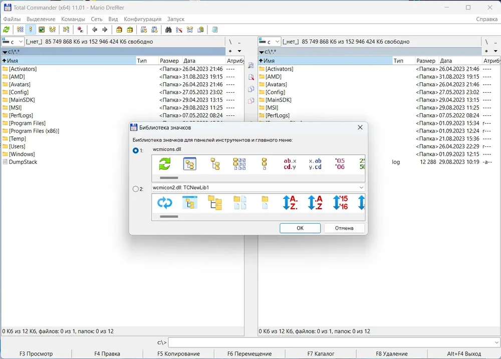Open file search with binoculars icon
This screenshot has height=359, width=501.
[x=168, y=30]
